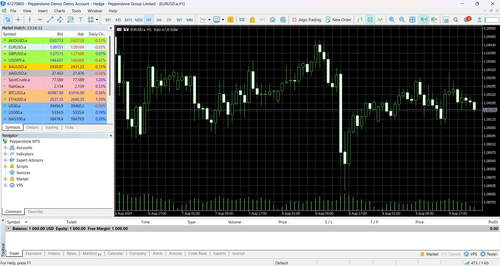This screenshot has width=500, height=266.
Task: Select the Text annotation tool
Action: [x=80, y=20]
